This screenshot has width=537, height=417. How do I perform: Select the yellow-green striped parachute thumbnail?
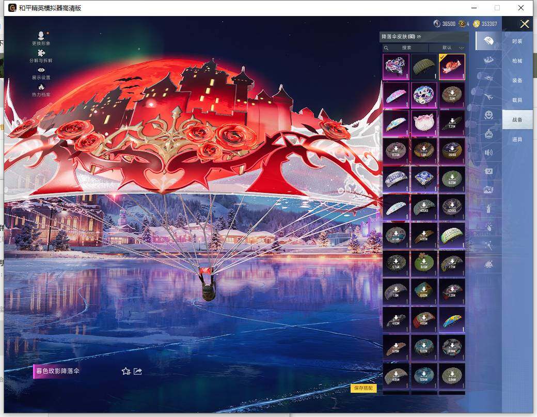tap(452, 235)
